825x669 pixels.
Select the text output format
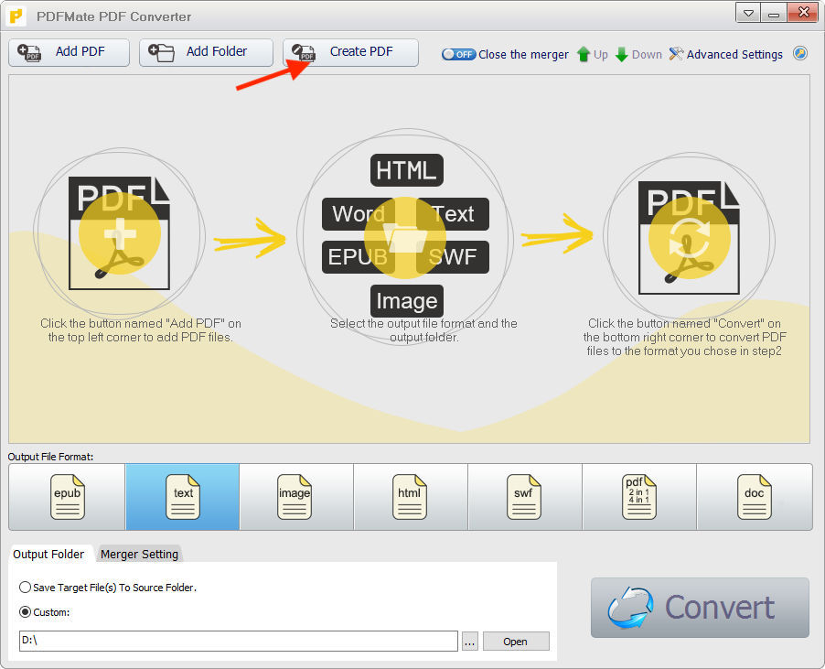(x=181, y=497)
